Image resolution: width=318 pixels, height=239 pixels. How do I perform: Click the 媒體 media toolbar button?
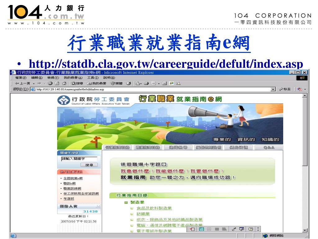click(116, 83)
